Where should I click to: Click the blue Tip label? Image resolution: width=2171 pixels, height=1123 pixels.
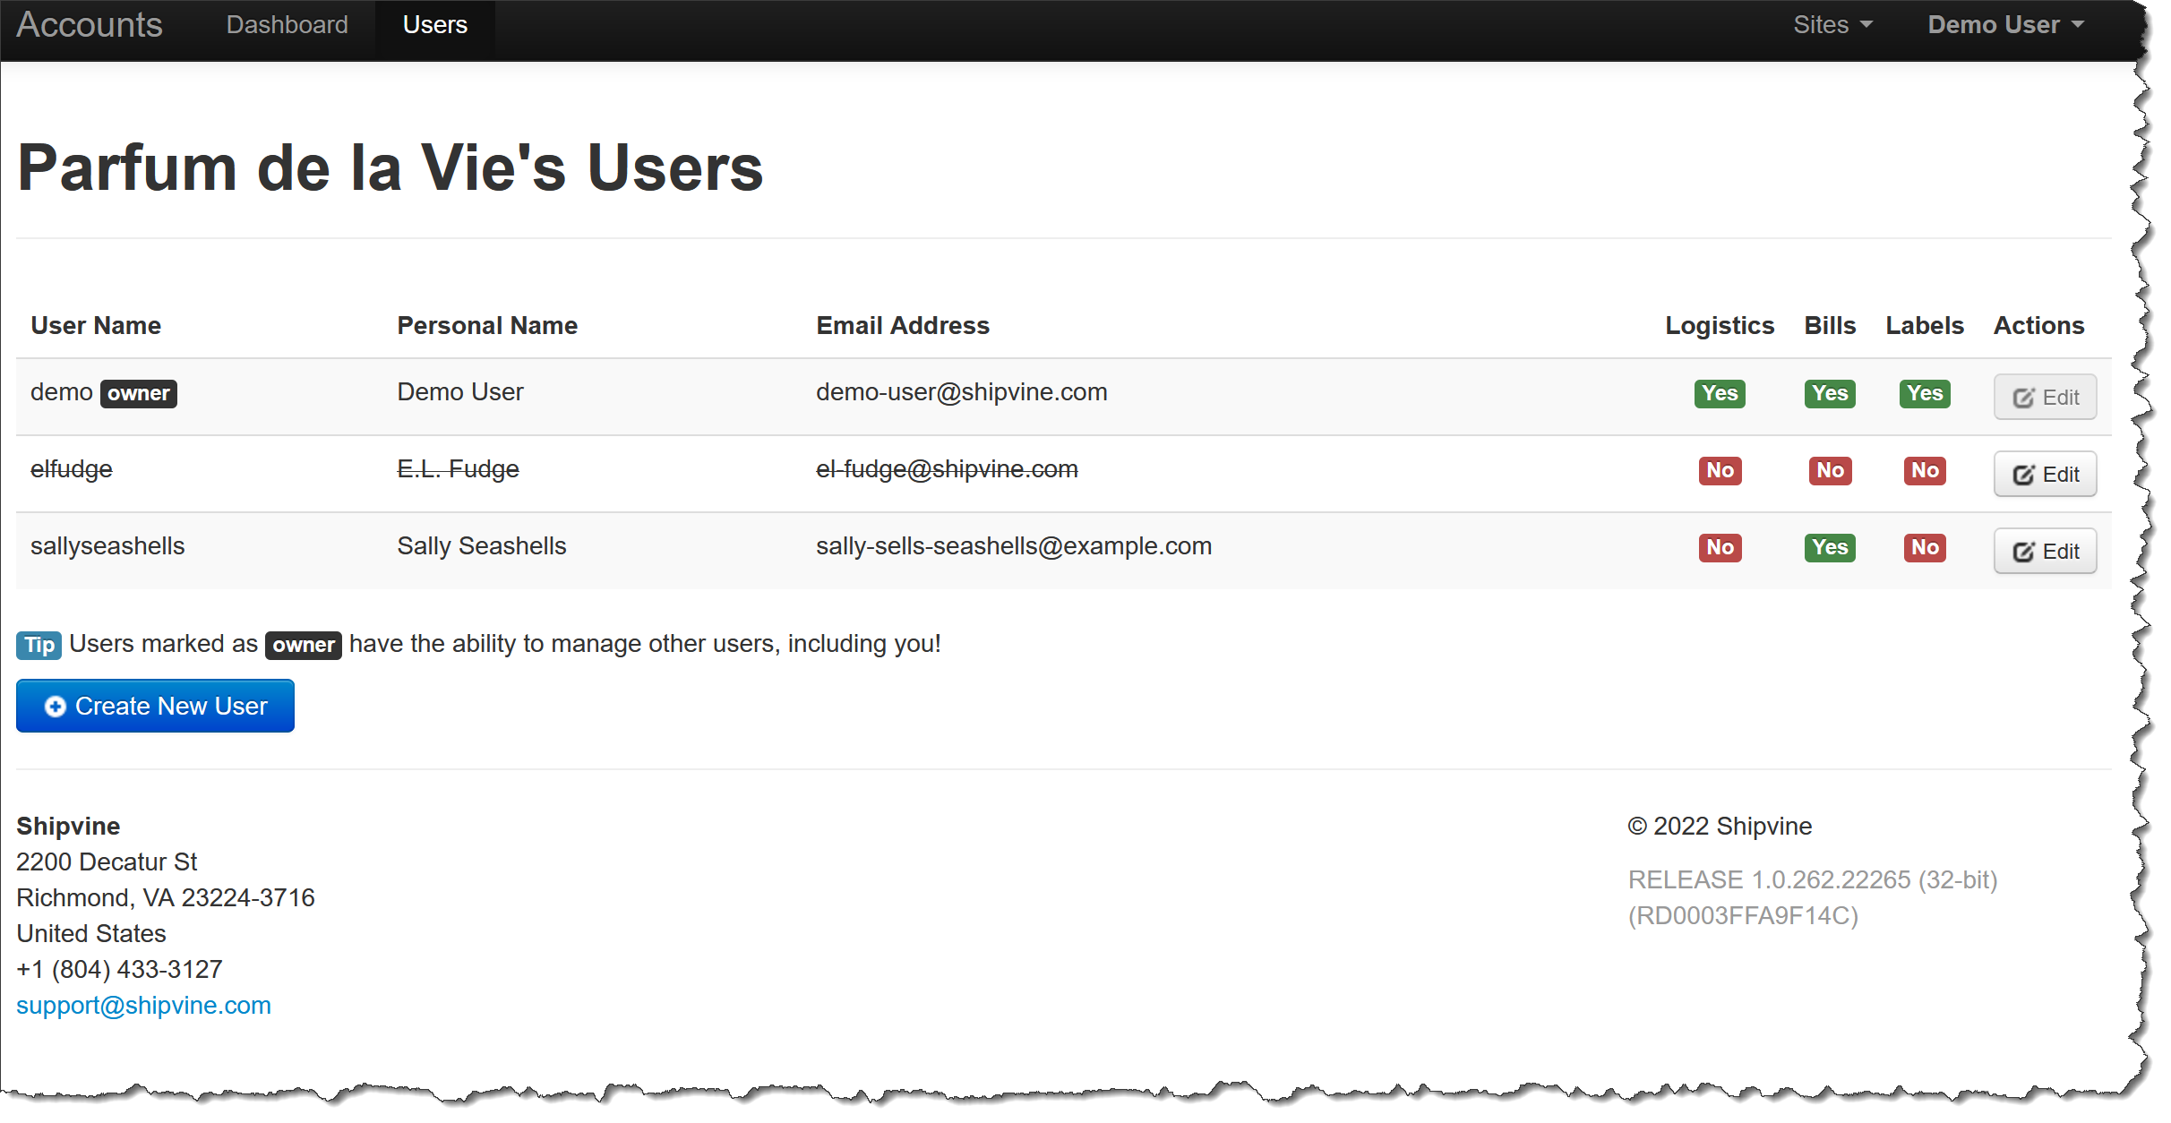tap(39, 645)
